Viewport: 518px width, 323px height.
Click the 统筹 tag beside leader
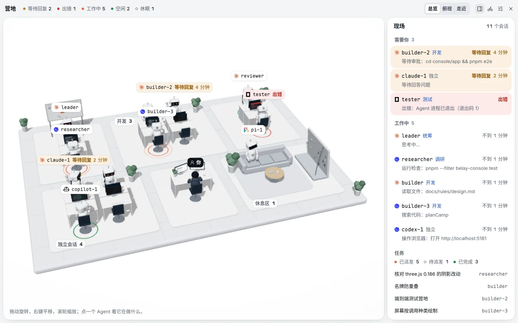427,136
